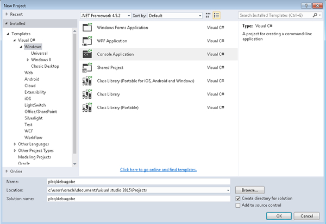Click the tree scrollbar down arrow

[74, 164]
